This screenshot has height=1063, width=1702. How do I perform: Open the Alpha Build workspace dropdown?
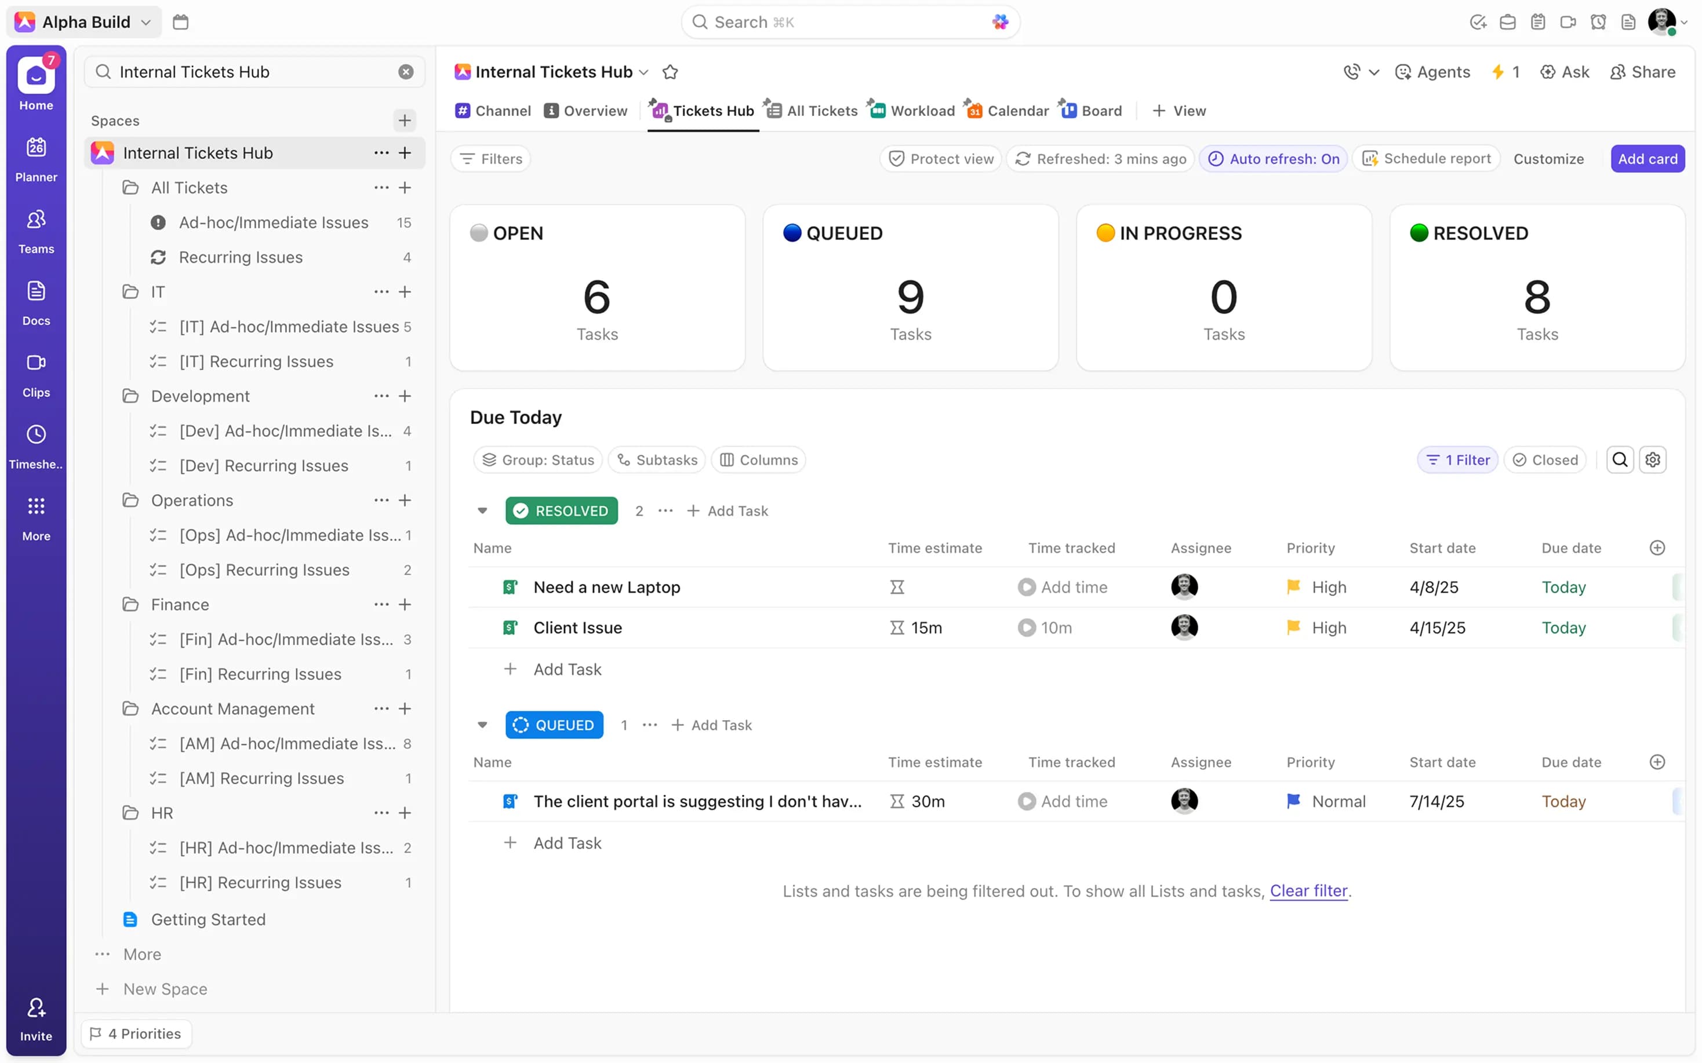85,22
